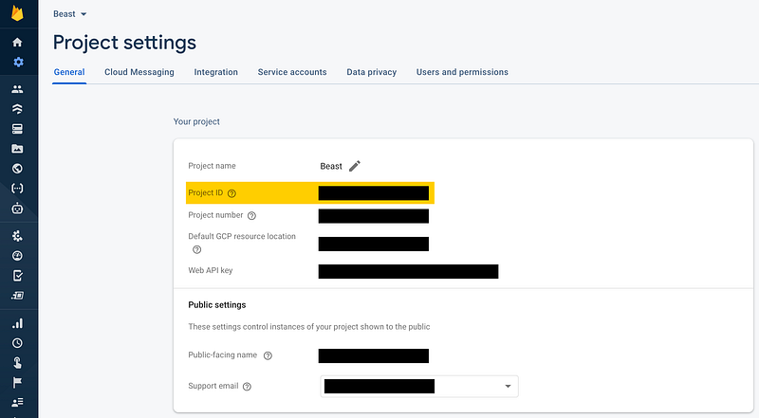This screenshot has width=759, height=418.
Task: Open Realtime Database icon
Action: pyautogui.click(x=17, y=129)
